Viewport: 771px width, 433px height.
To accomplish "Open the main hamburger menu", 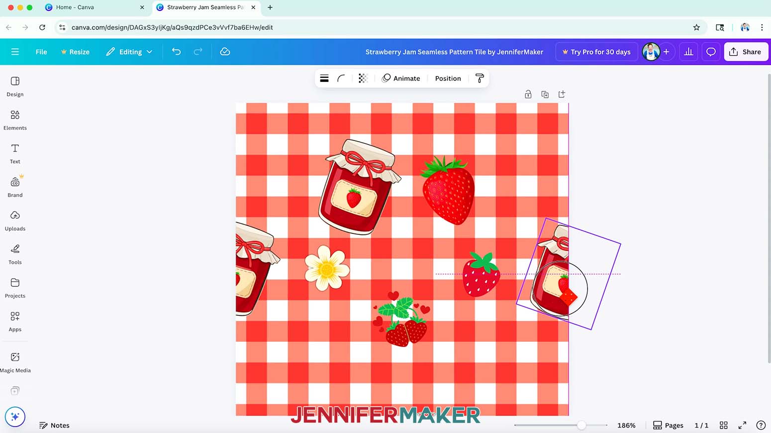I will coord(15,52).
